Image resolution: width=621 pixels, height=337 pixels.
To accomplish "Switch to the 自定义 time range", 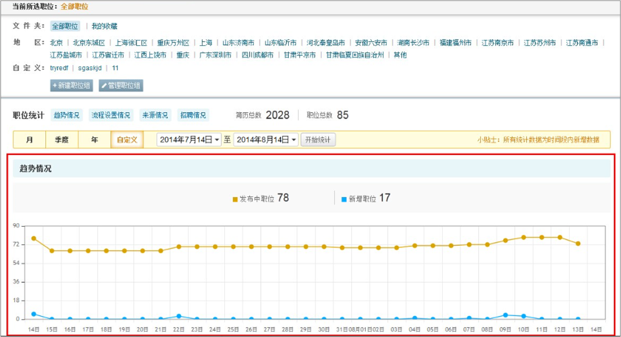I will point(127,140).
